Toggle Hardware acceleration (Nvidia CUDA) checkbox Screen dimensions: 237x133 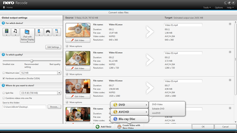(x=4, y=78)
